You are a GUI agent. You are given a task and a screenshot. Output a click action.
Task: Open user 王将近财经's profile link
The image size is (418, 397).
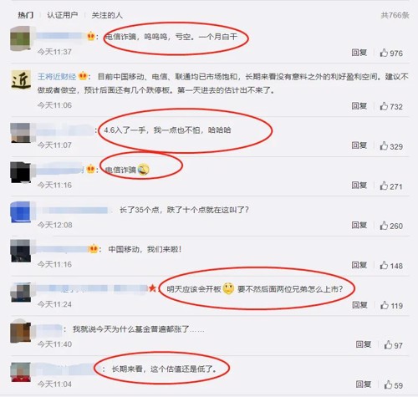pos(57,76)
